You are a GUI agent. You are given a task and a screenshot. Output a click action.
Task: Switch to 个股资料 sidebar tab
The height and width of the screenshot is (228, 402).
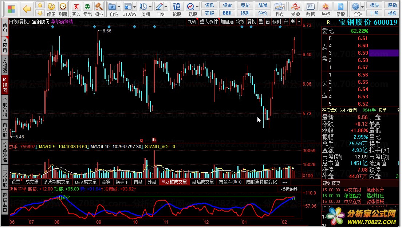[5, 107]
